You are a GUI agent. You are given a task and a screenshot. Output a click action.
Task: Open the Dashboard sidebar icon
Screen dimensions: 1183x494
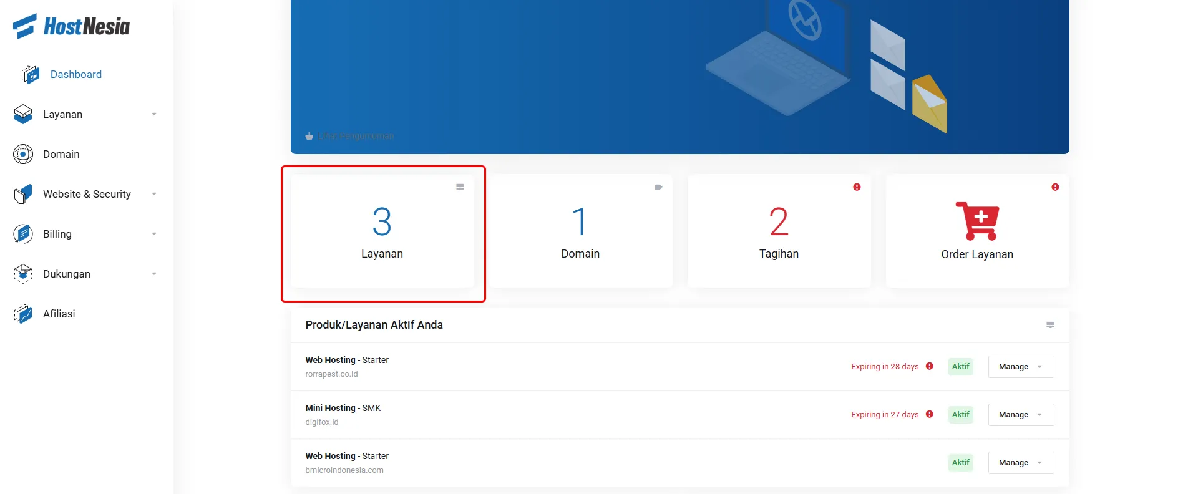(x=31, y=75)
